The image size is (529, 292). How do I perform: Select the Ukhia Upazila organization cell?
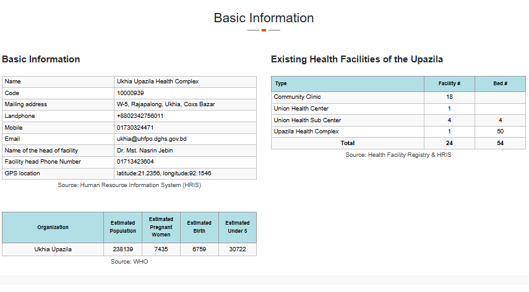point(53,249)
